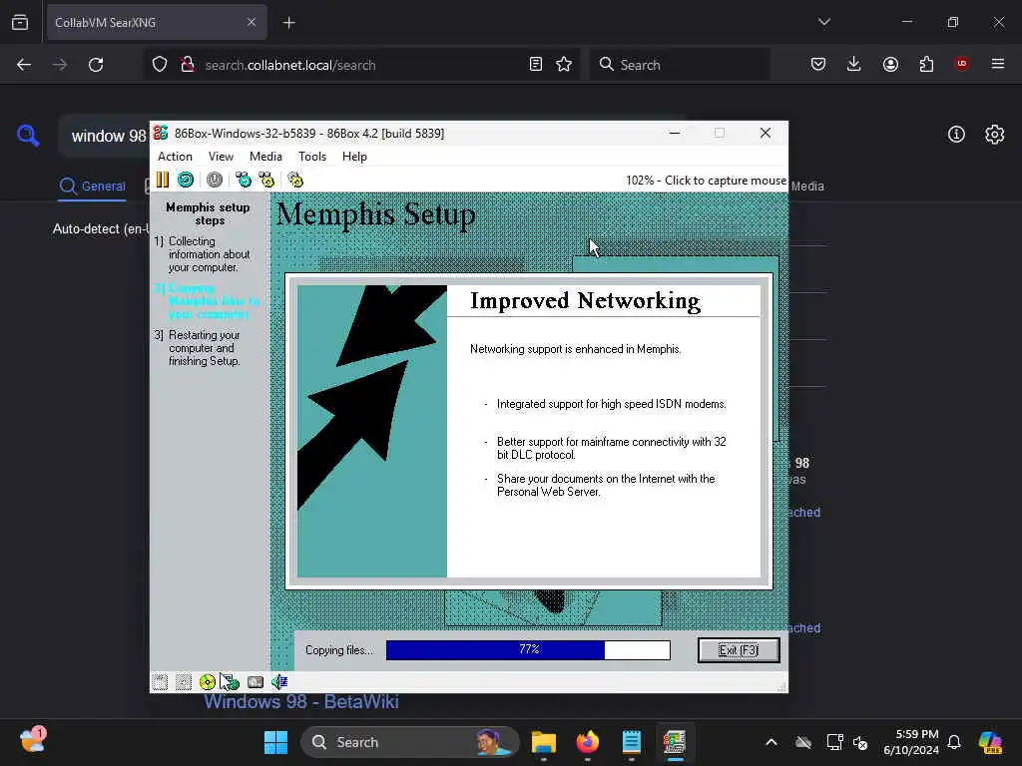Bookmark this page with star icon
This screenshot has height=766, width=1022.
click(x=564, y=64)
